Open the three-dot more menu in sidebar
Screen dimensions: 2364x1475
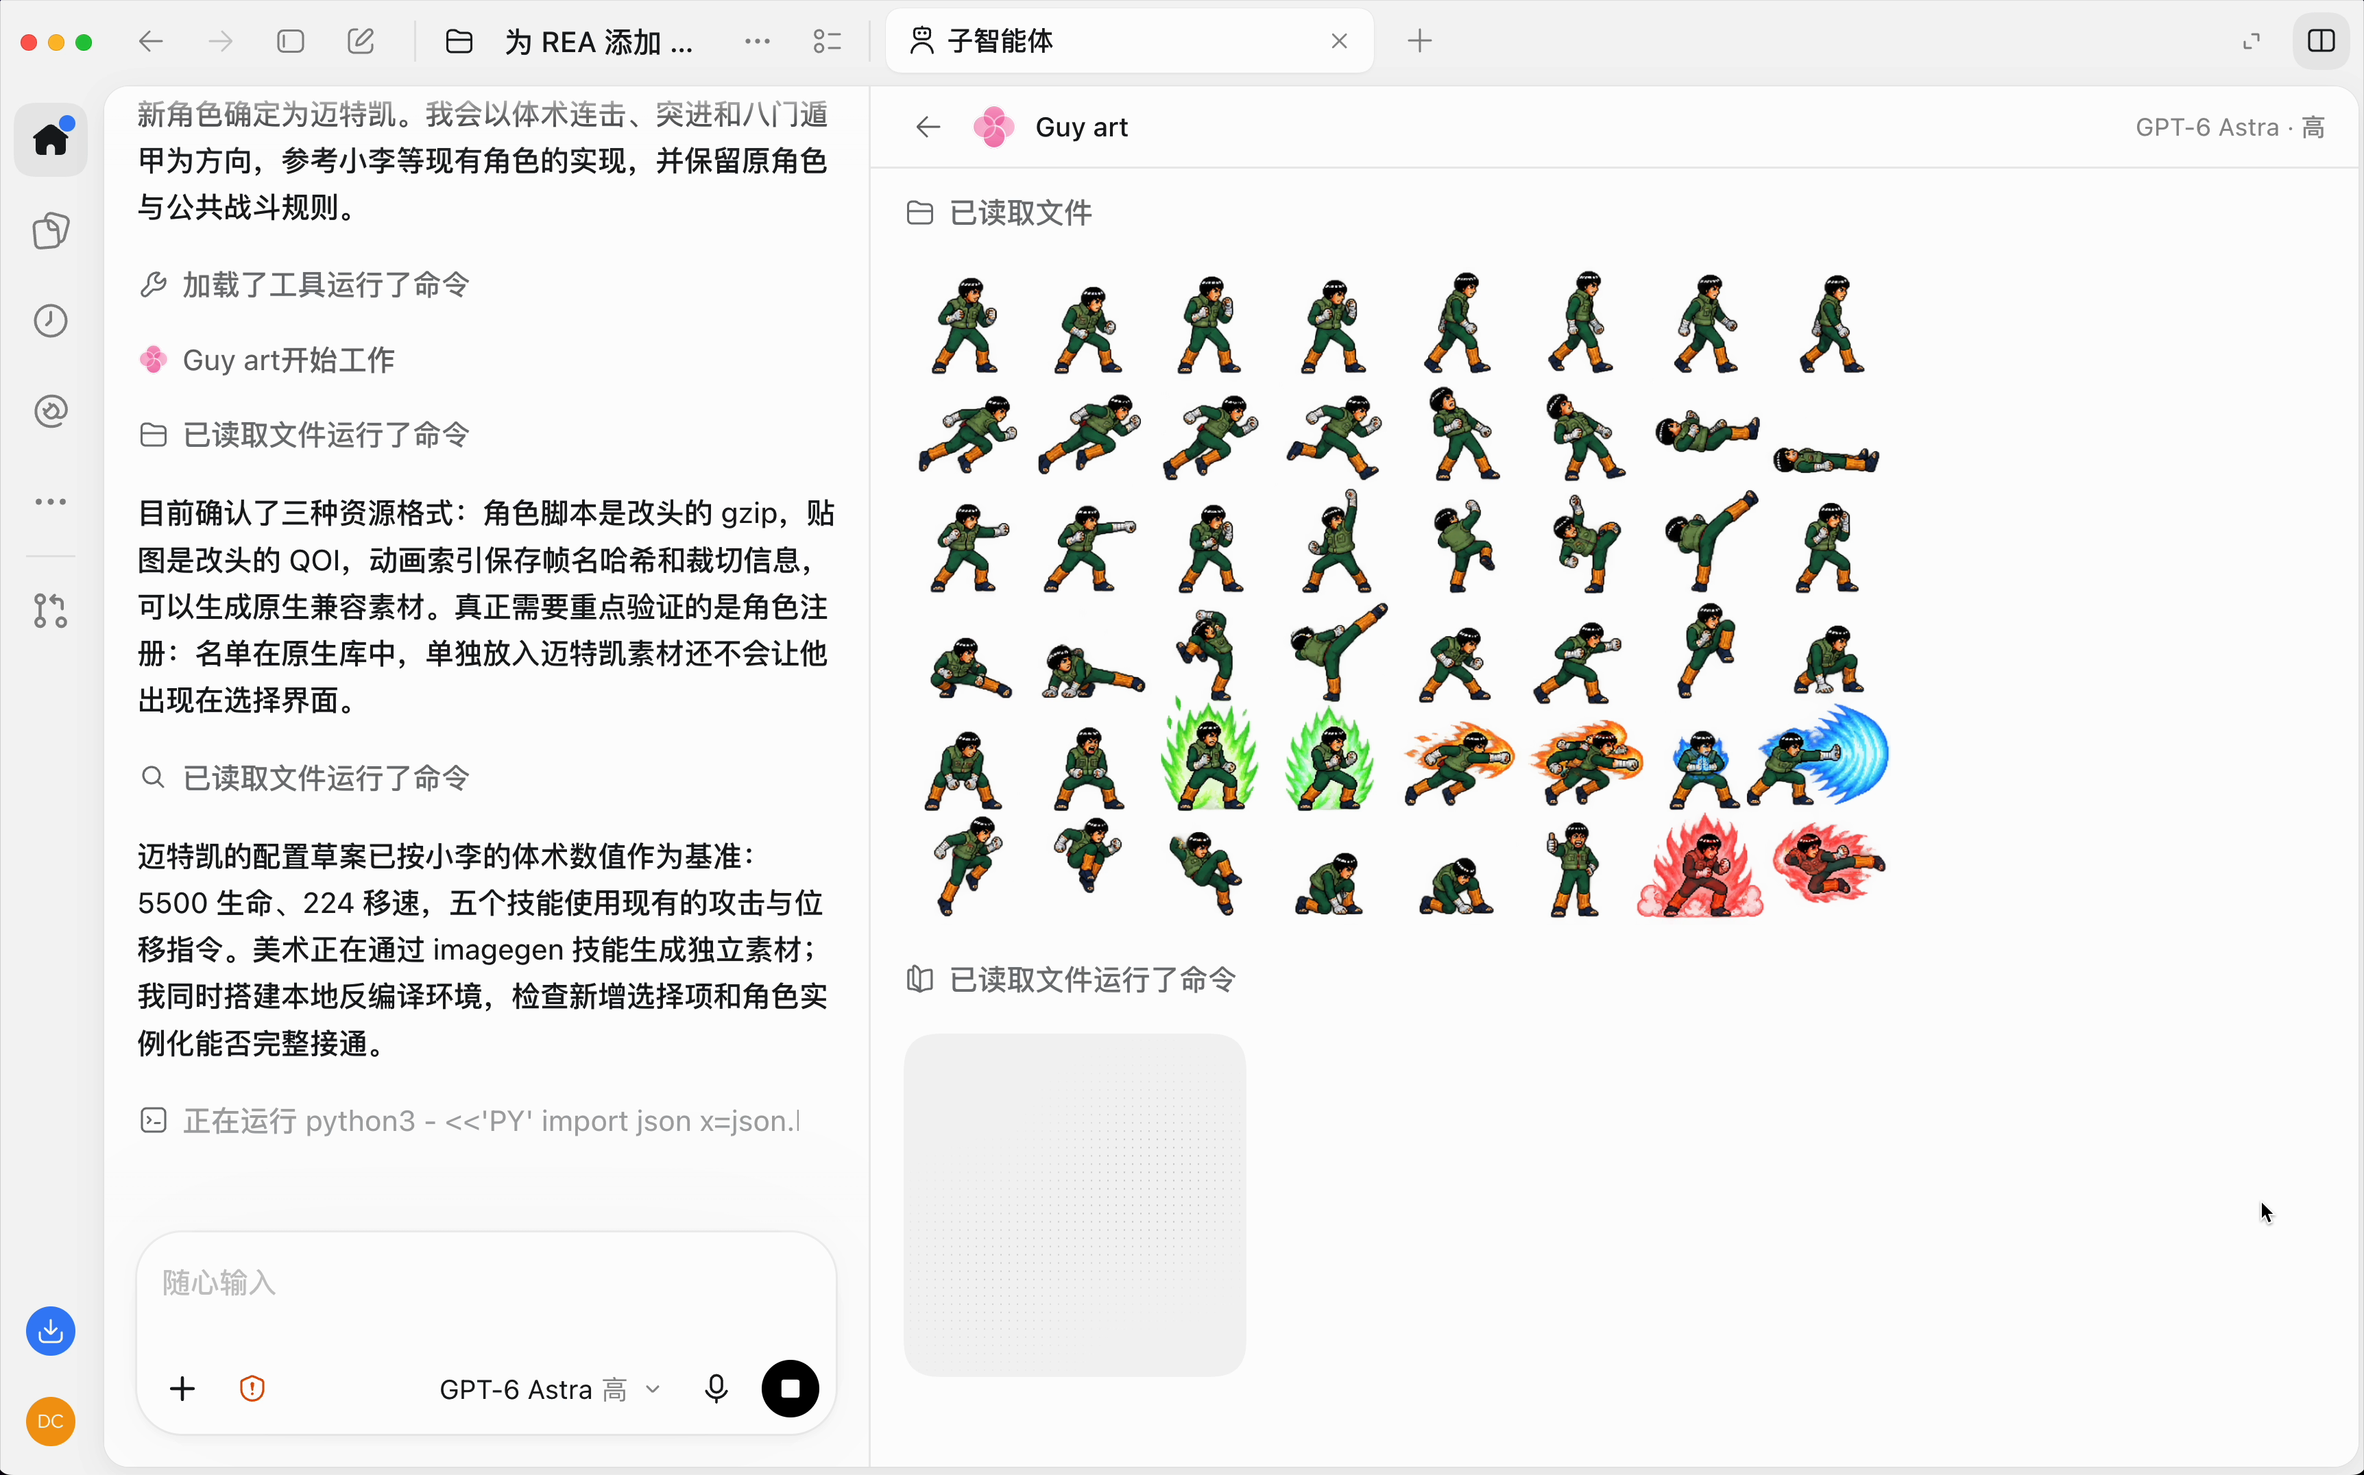tap(51, 502)
